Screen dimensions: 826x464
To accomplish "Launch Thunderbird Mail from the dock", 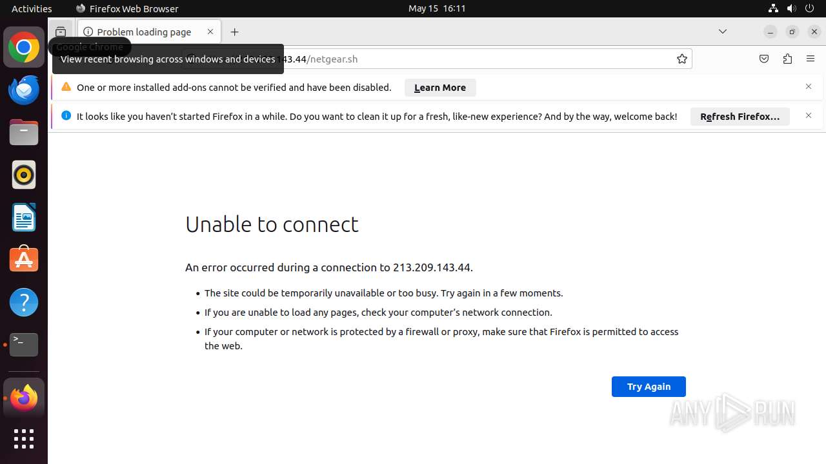I will click(x=24, y=90).
